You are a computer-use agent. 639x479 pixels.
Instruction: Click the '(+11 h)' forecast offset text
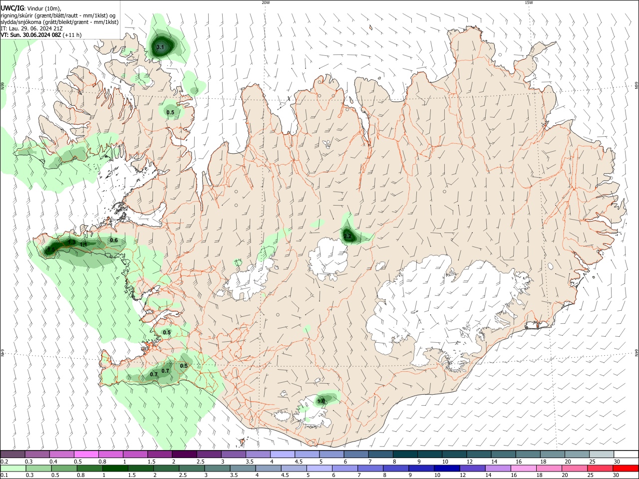click(73, 35)
